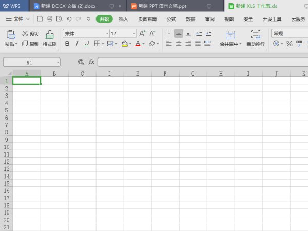
Task: Increase indent icon
Action: (x=208, y=33)
